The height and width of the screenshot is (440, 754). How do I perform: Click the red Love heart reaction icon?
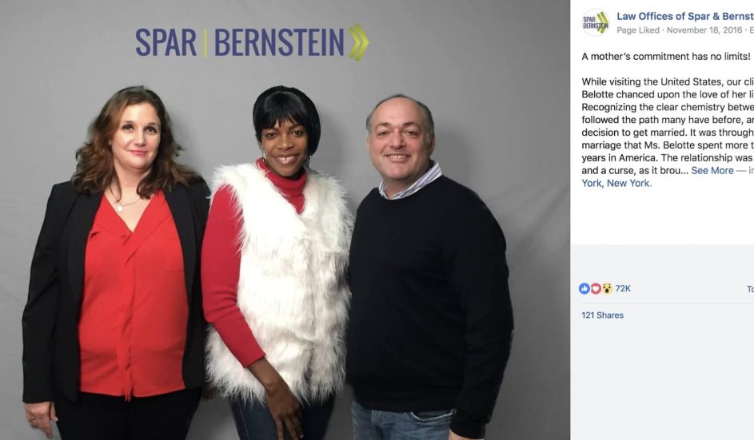[596, 288]
